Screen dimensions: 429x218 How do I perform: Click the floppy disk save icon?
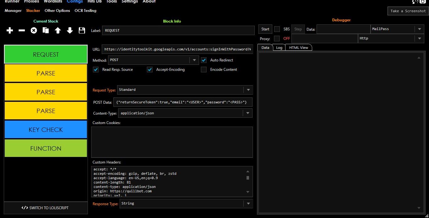point(82,30)
